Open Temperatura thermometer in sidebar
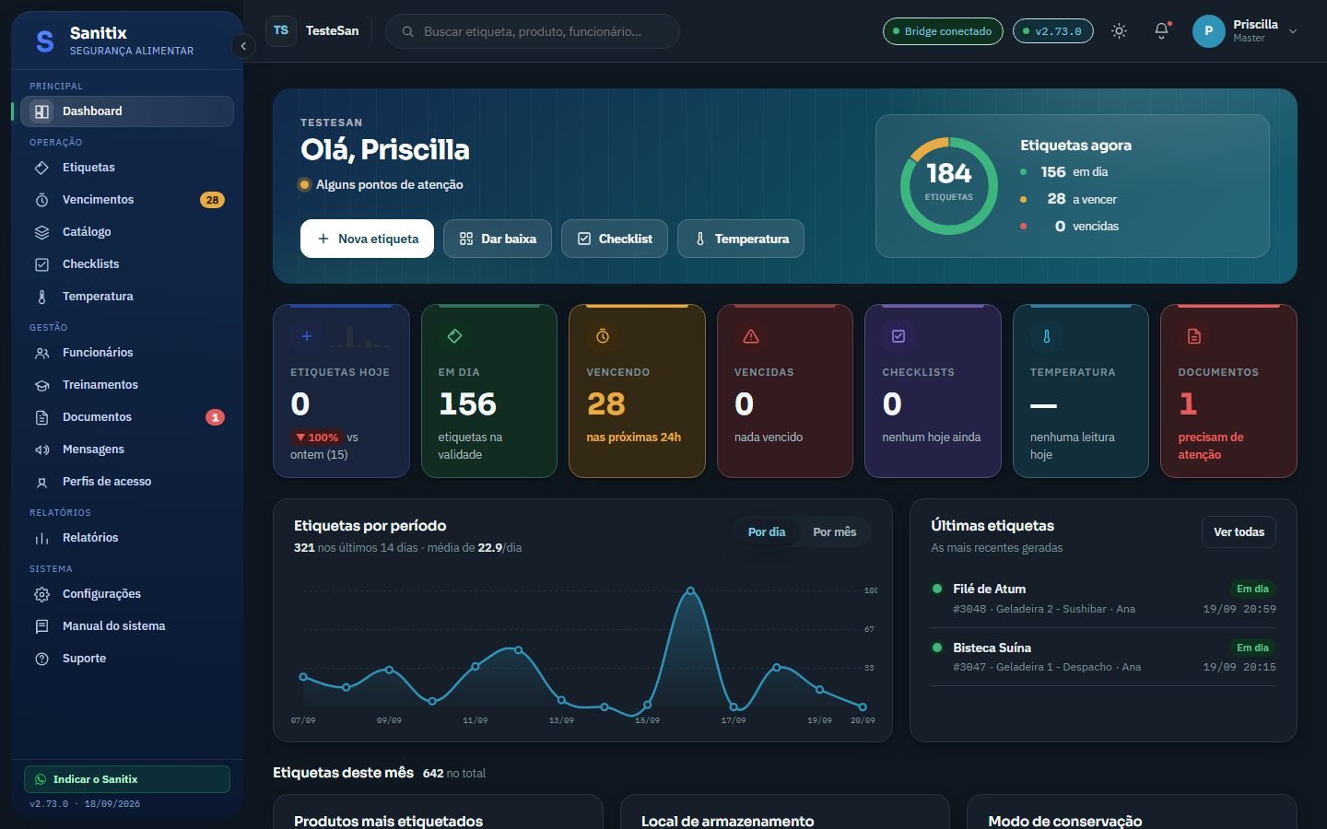Viewport: 1327px width, 829px height. click(41, 297)
